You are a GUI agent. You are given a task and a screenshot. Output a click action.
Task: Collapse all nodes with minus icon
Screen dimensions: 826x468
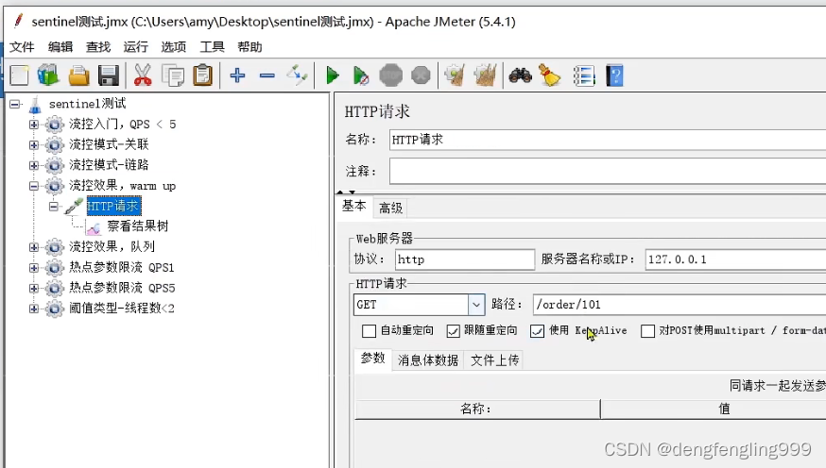coord(267,75)
